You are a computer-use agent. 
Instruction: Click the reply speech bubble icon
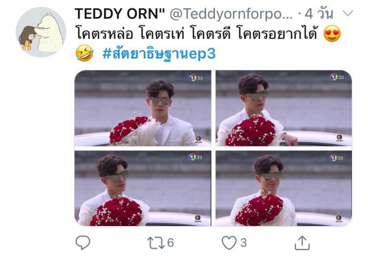coord(83,242)
